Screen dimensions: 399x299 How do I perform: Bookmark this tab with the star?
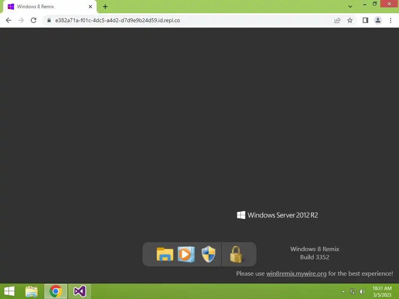[x=350, y=20]
